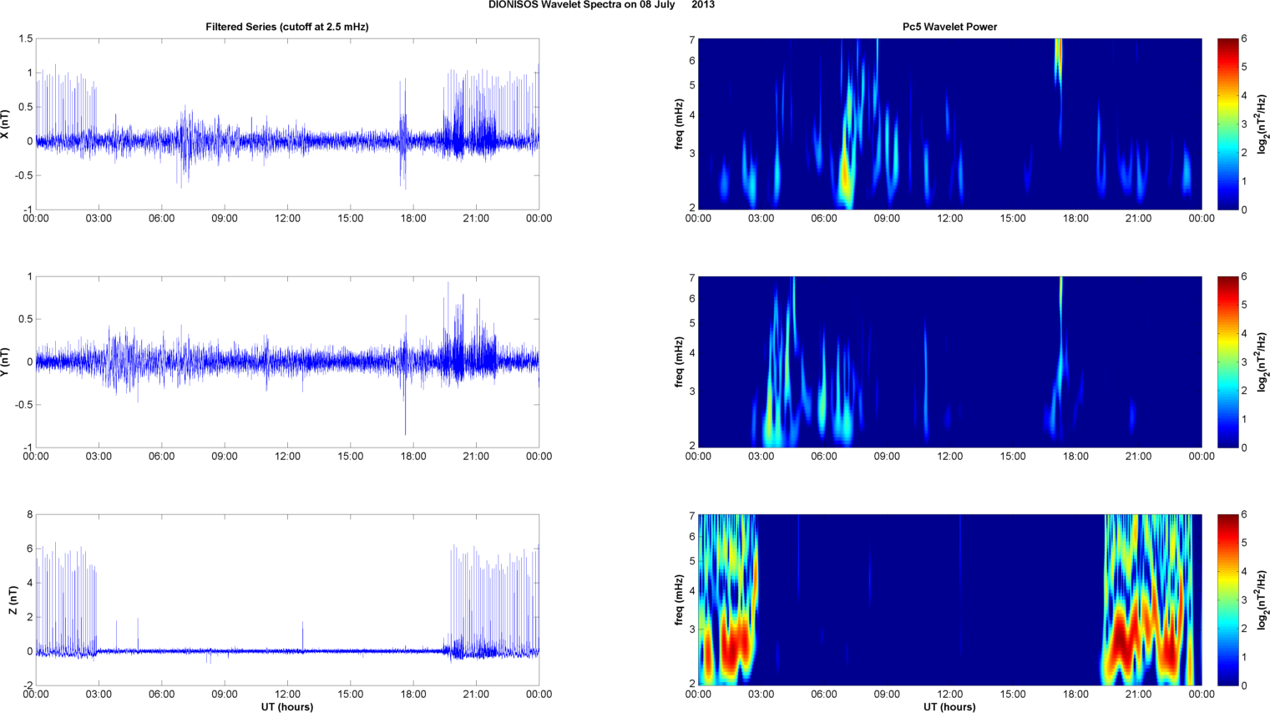
Task: Click the colorbar beside the Y wavelet spectrogram
Action: [1227, 362]
